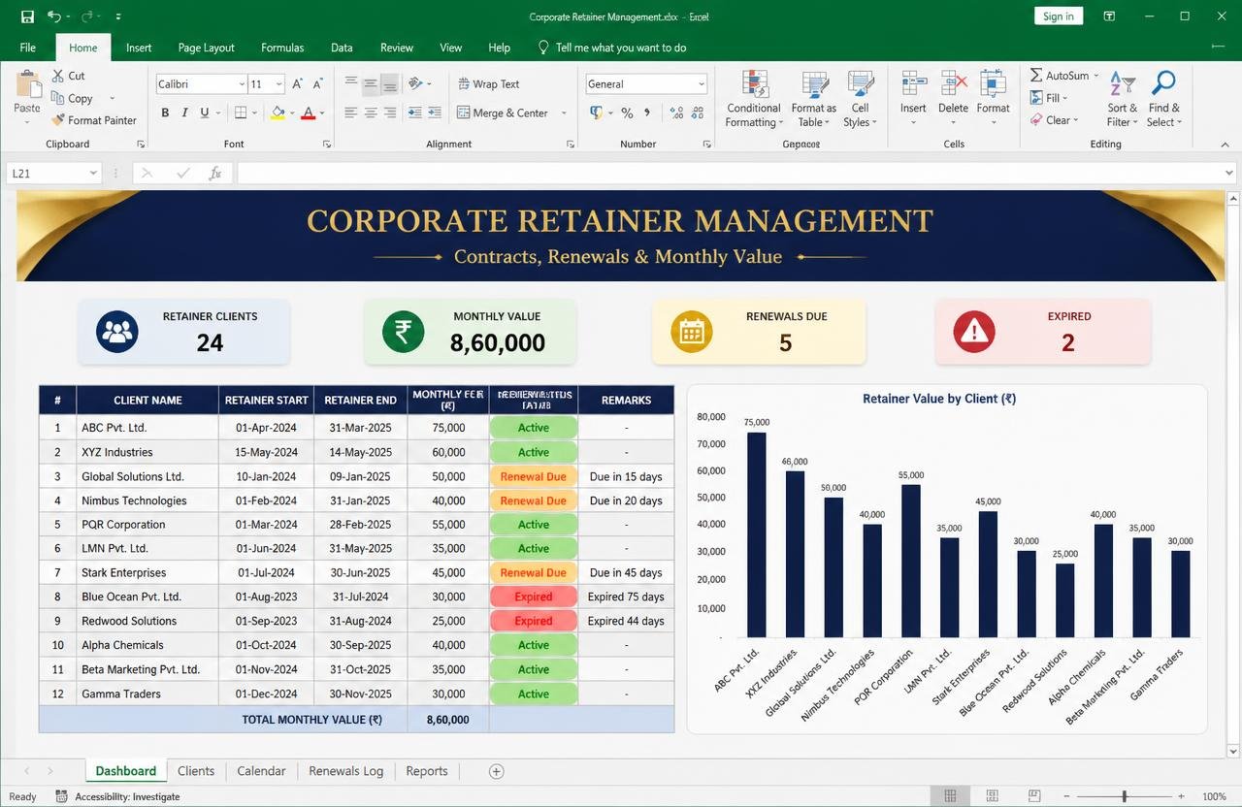
Task: Open the Customize Quick Access Toolbar dropdown
Action: pos(118,16)
